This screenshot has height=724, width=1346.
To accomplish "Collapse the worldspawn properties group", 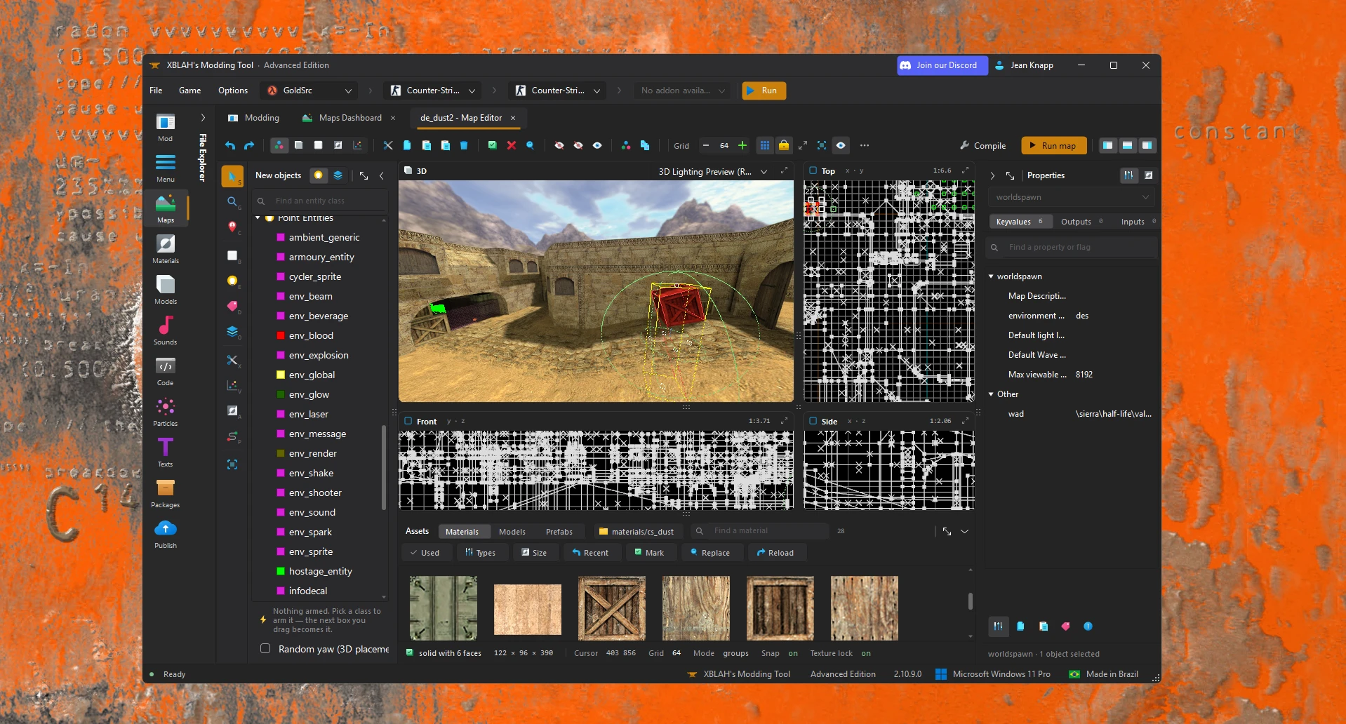I will pyautogui.click(x=991, y=276).
